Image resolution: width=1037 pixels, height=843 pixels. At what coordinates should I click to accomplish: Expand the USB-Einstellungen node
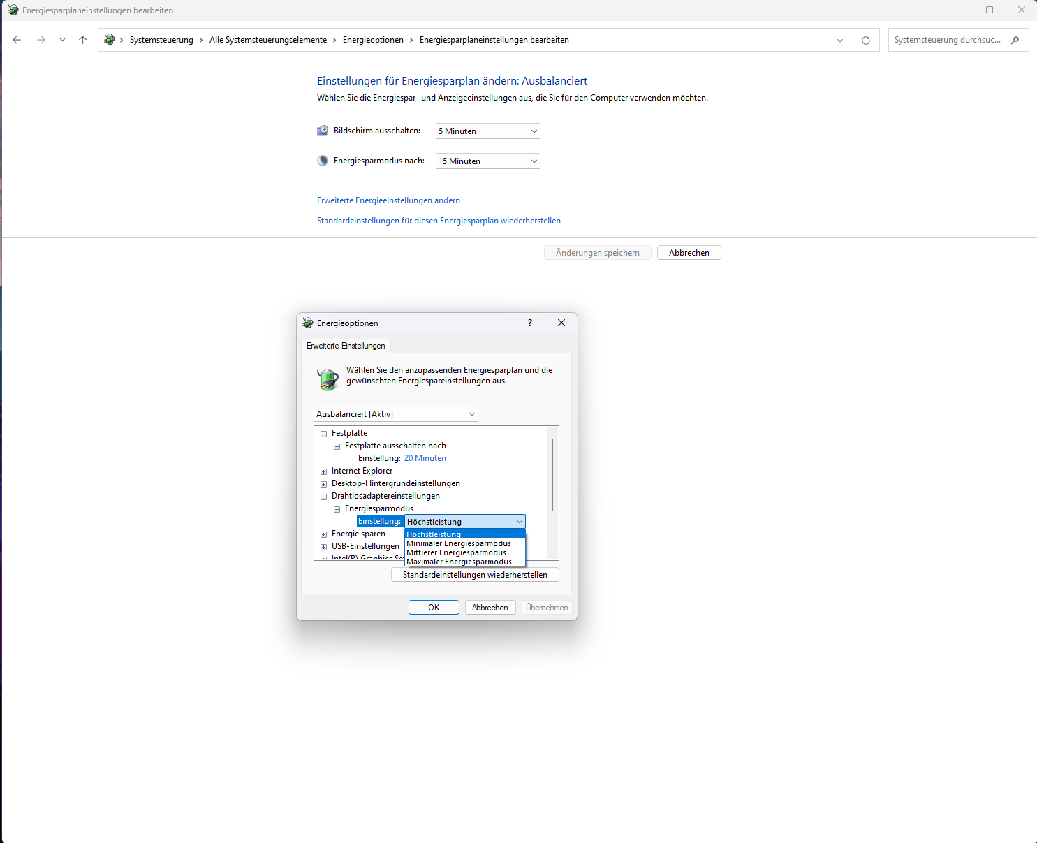323,547
